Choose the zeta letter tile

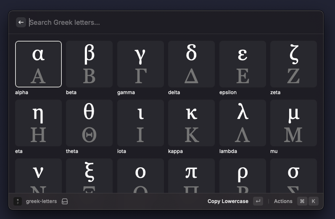293,64
